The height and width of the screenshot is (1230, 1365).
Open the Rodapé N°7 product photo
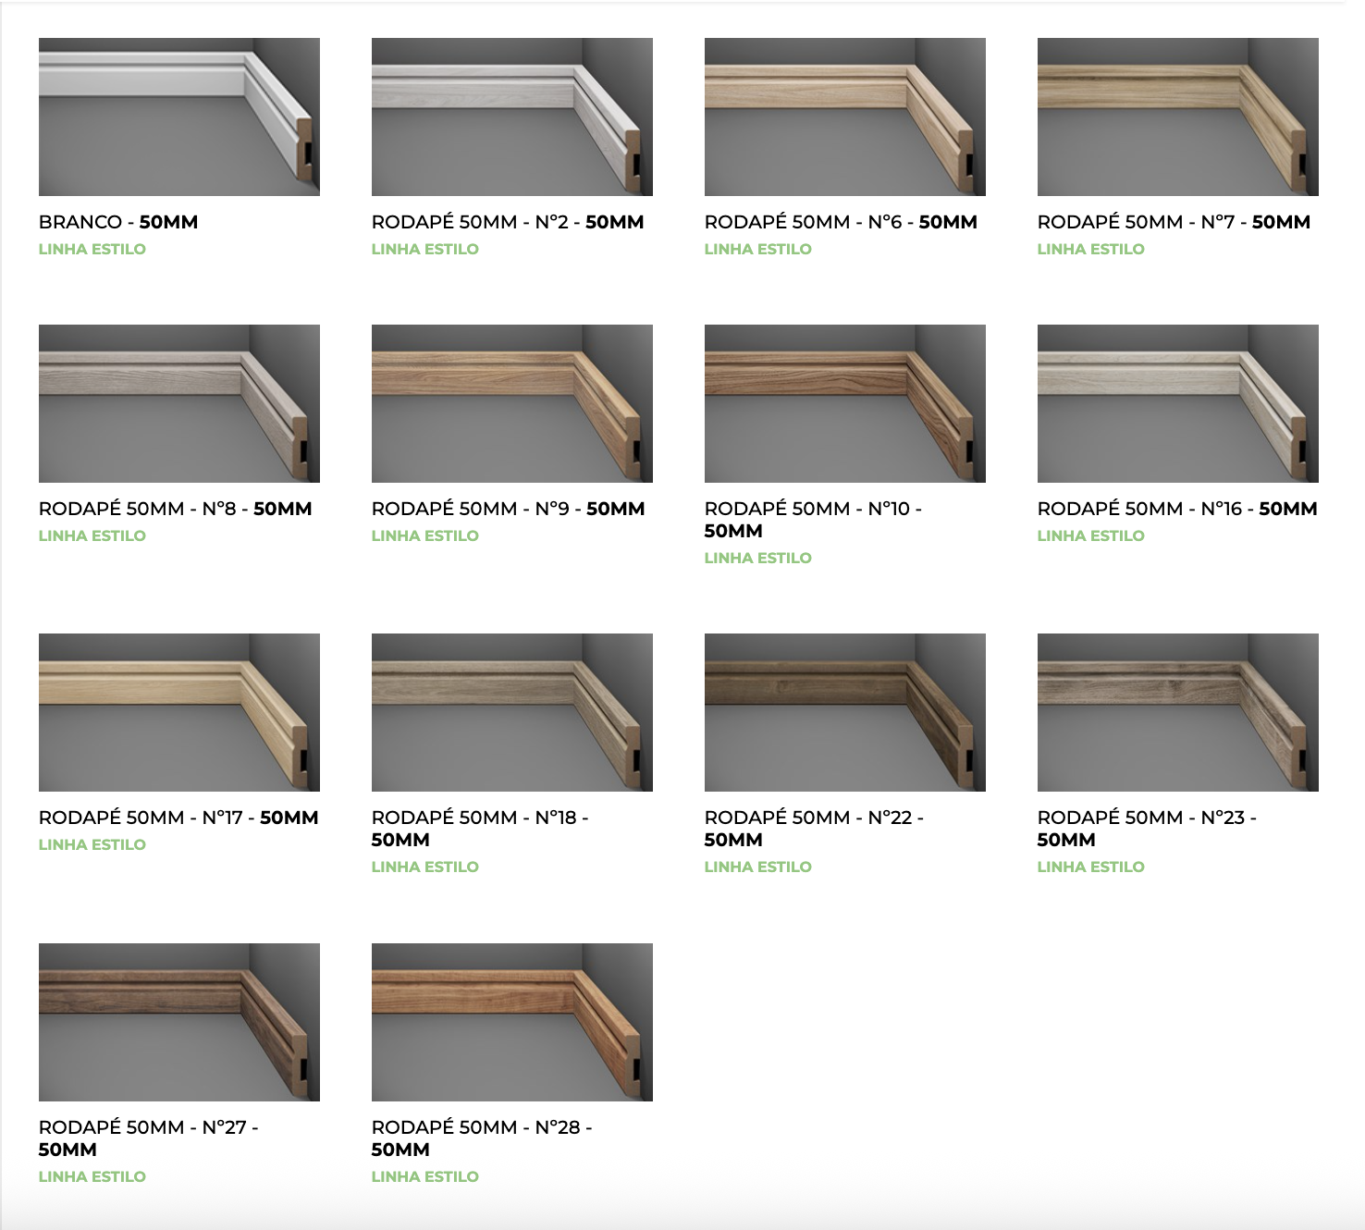[x=1177, y=117]
